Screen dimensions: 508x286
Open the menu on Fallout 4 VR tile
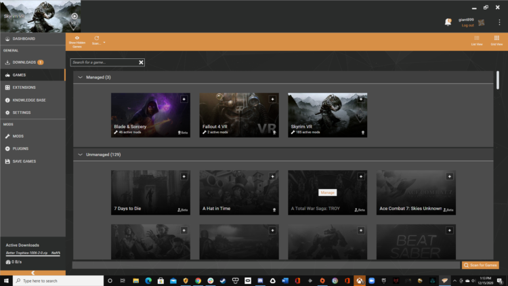tap(272, 99)
